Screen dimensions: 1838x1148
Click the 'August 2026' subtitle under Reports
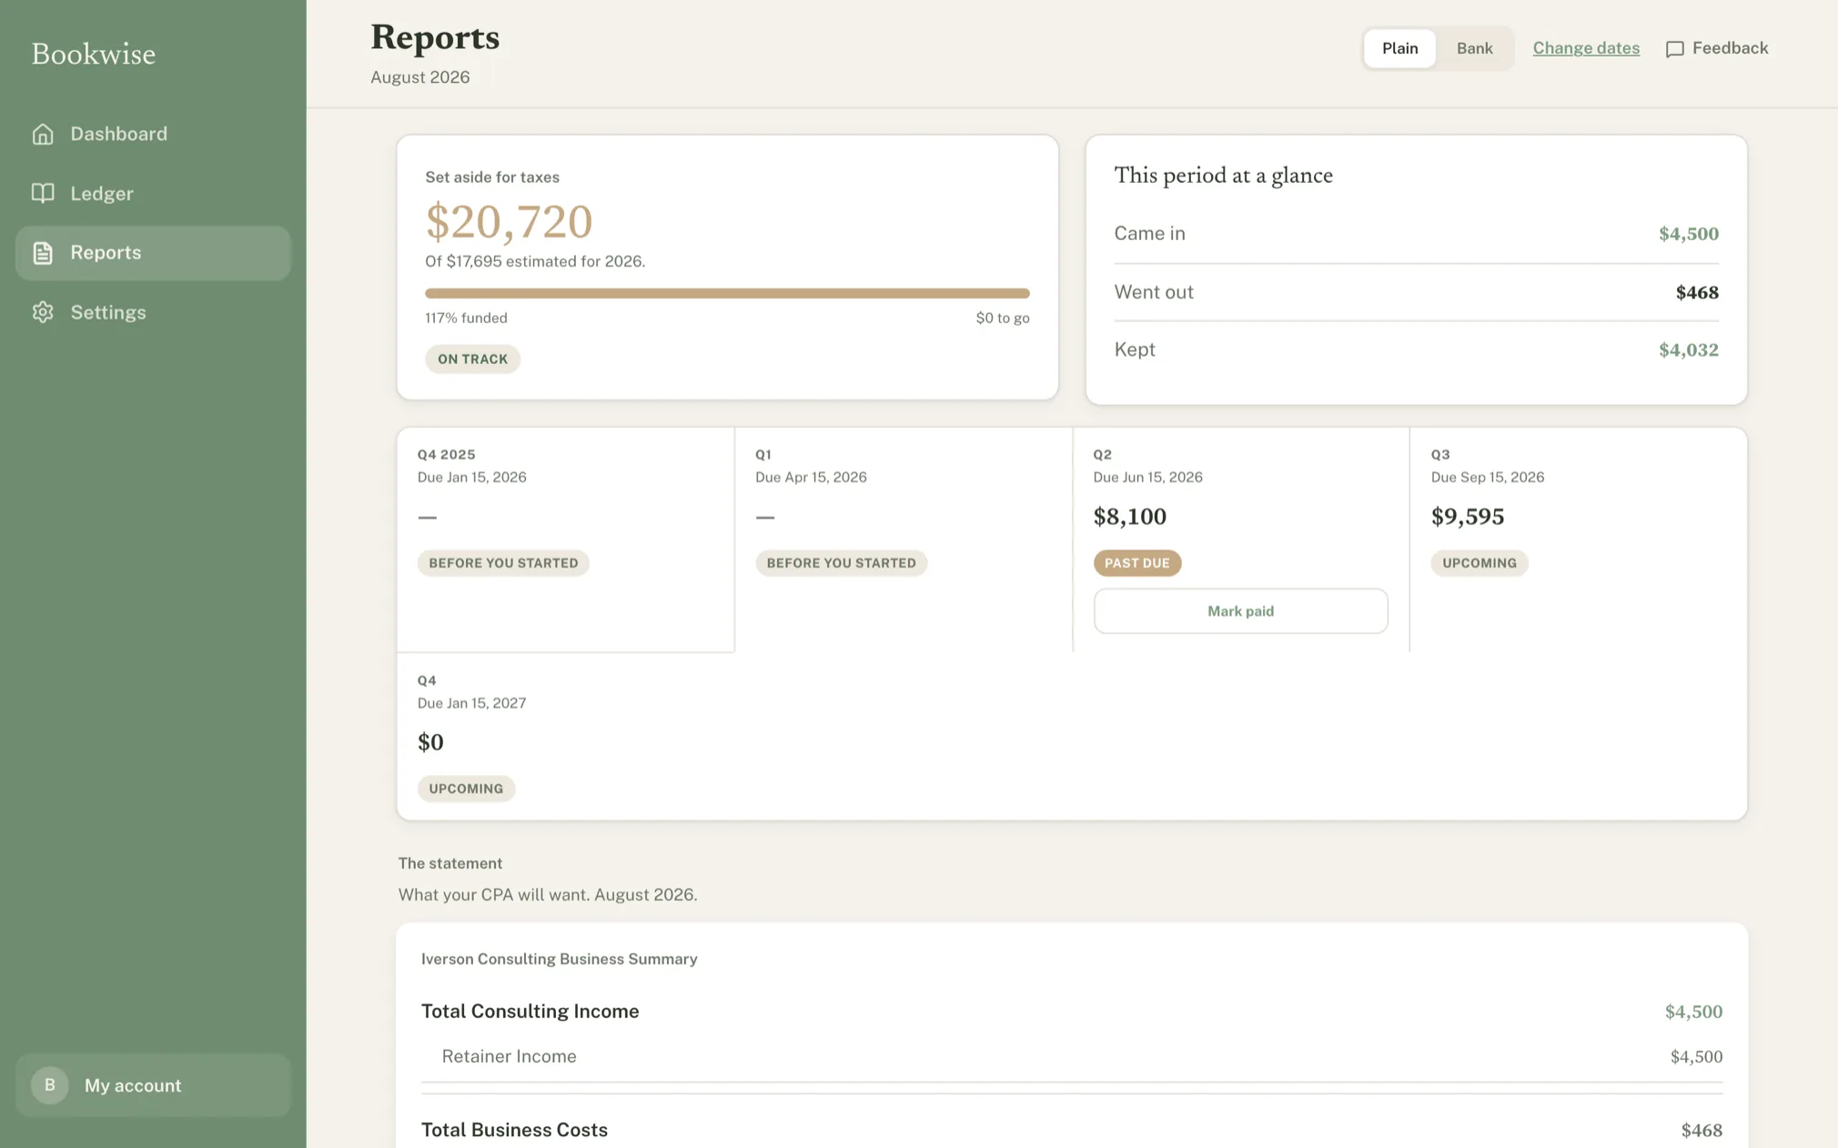click(x=419, y=77)
